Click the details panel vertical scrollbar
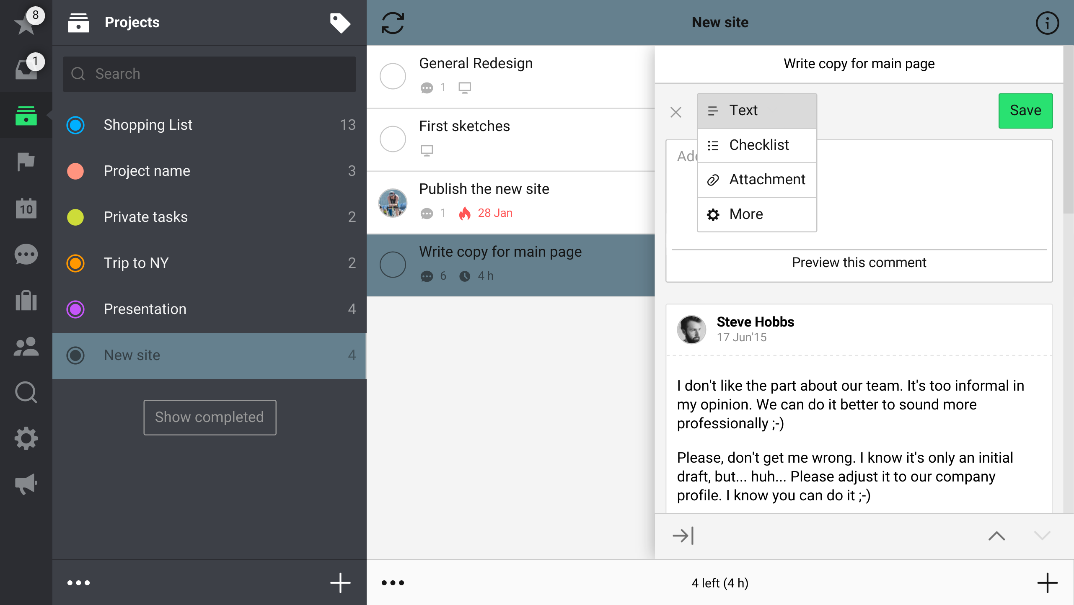This screenshot has width=1074, height=605. [x=1069, y=130]
